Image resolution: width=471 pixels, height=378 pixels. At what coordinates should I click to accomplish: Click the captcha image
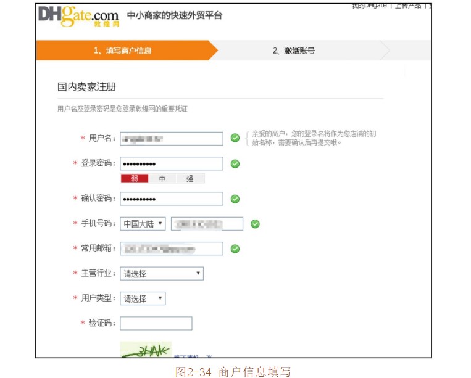click(146, 350)
